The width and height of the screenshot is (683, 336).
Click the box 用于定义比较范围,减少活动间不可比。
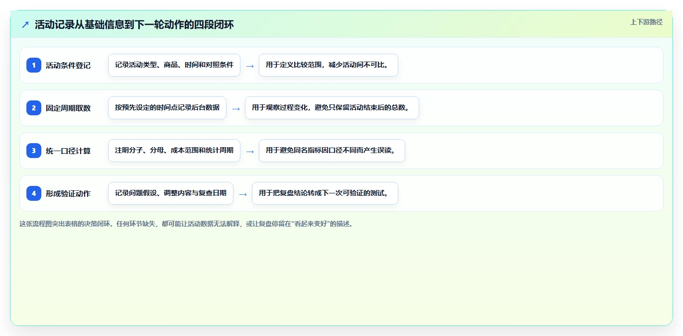(x=329, y=65)
